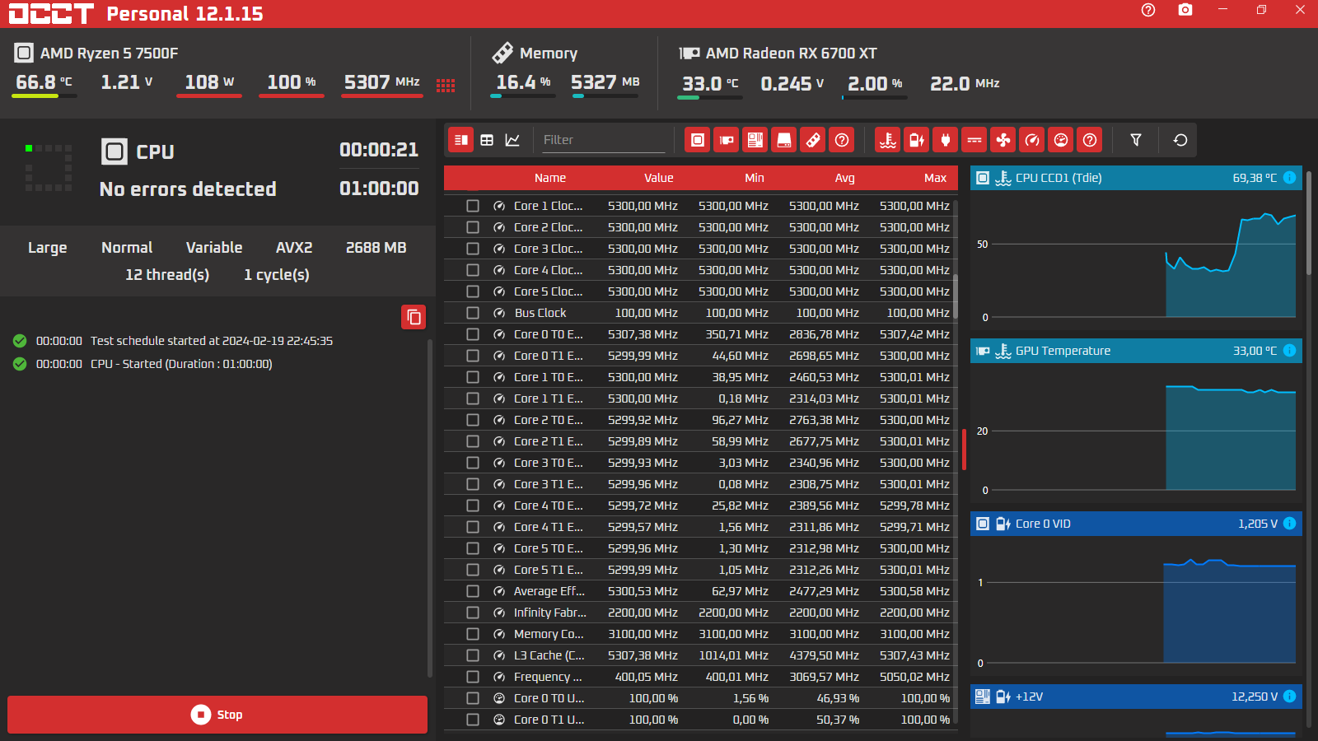The height and width of the screenshot is (741, 1318).
Task: Click the info icon on the GPU Temperature graph
Action: coord(1290,351)
